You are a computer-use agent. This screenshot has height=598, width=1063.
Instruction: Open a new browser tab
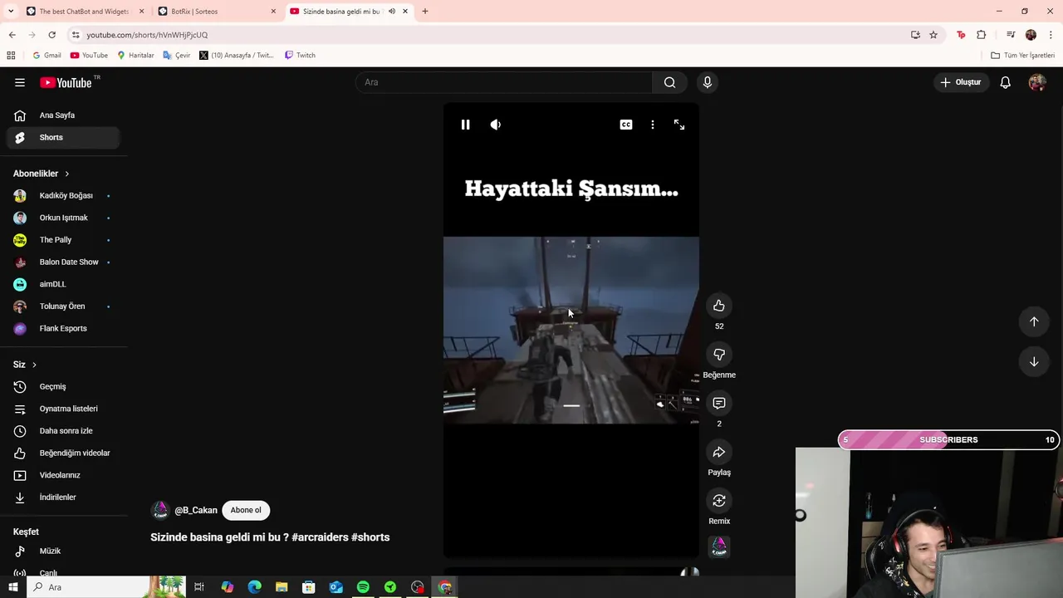click(425, 12)
